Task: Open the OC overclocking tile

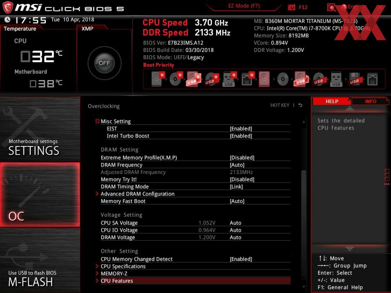Action: tap(40, 195)
